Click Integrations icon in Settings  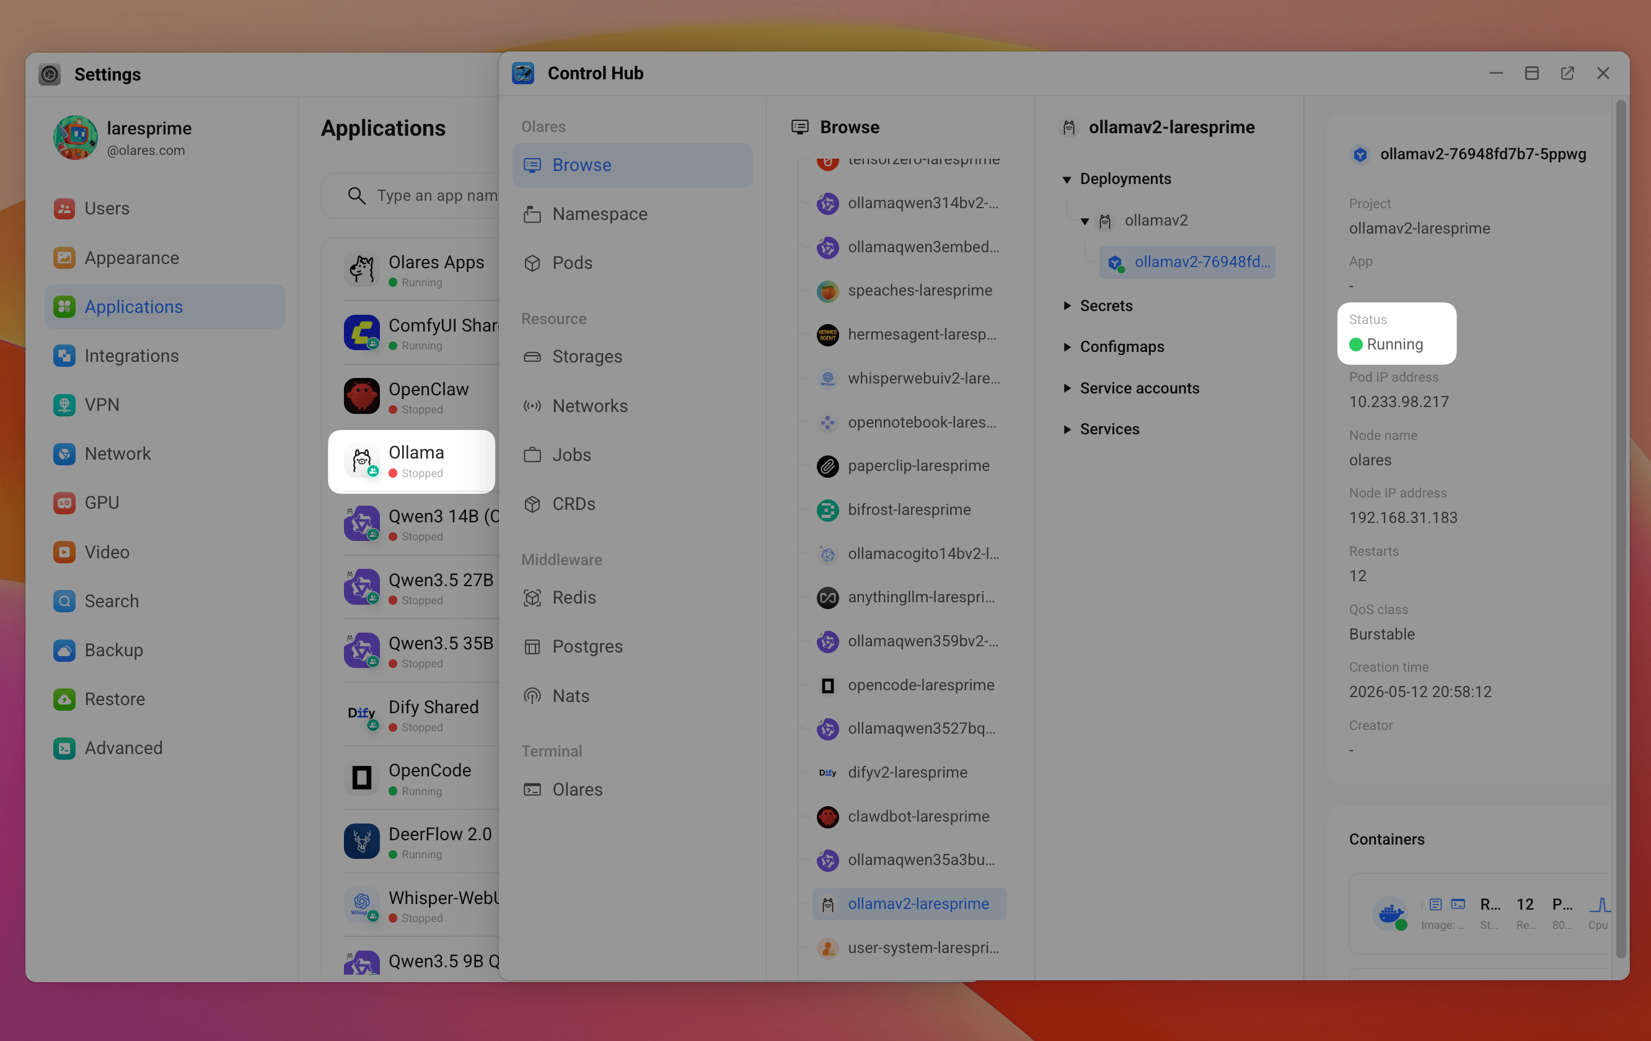tap(64, 356)
